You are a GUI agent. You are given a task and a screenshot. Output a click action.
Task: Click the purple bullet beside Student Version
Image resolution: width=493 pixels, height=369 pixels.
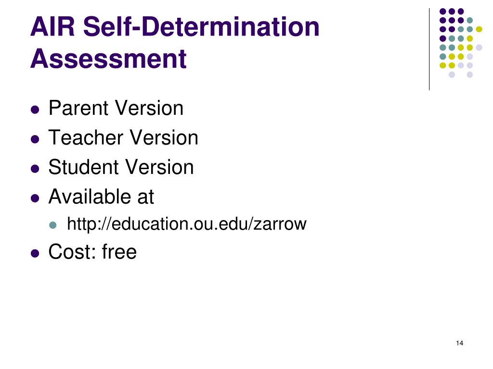tap(35, 169)
